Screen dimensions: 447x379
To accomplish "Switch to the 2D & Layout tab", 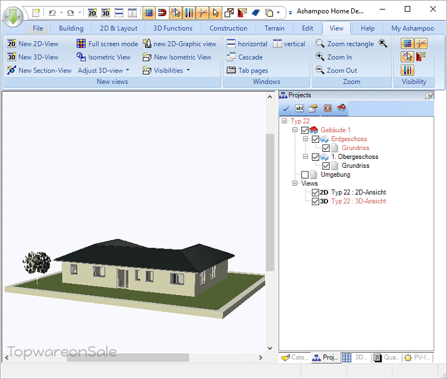I will coord(119,28).
